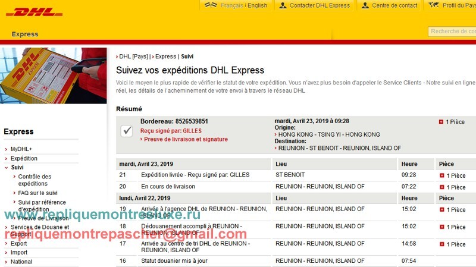Click origin HONG KONG - TSING YI link
476x267 pixels.
(329, 134)
